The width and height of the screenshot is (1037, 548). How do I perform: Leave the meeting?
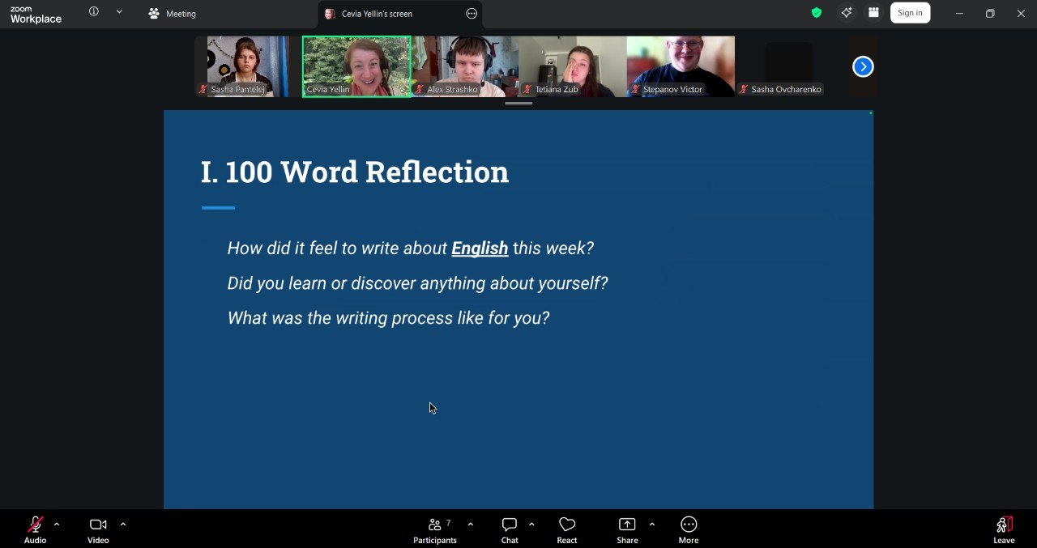(x=1004, y=529)
